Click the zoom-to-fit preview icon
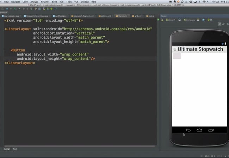Image resolution: width=229 pixels, height=158 pixels. point(219,24)
